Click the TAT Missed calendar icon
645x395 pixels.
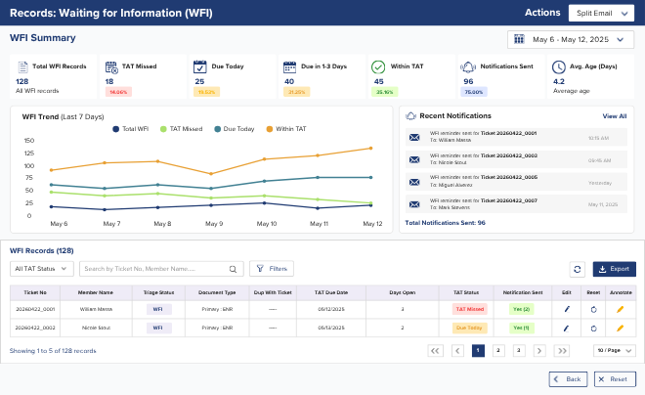[111, 67]
